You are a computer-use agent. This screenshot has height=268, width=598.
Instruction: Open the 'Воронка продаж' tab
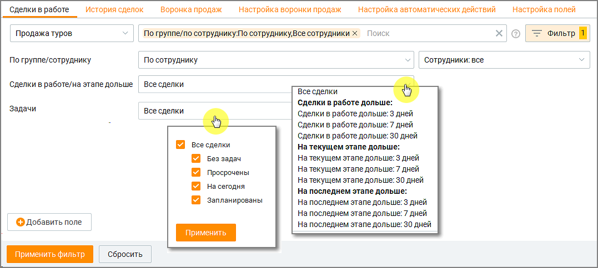[x=191, y=9]
